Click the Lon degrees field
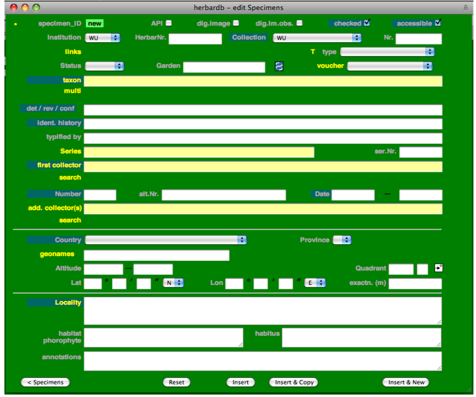Image resolution: width=476 pixels, height=397 pixels. click(234, 284)
